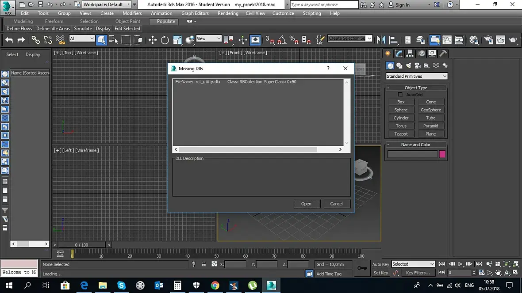The width and height of the screenshot is (522, 293).
Task: Toggle Angle Snap icon
Action: tap(282, 40)
